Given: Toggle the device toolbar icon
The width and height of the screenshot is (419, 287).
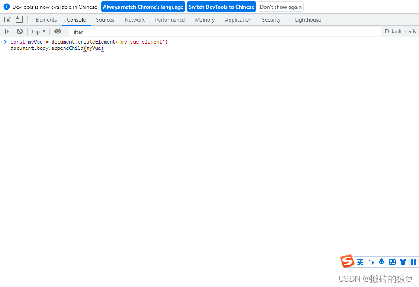Looking at the screenshot, I should (19, 19).
